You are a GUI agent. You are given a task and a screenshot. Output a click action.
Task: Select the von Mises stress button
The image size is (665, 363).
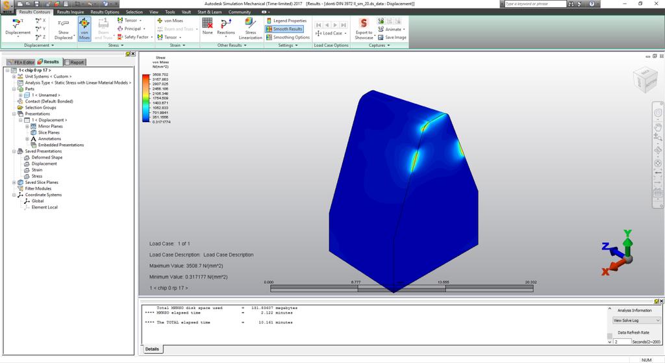click(x=84, y=29)
